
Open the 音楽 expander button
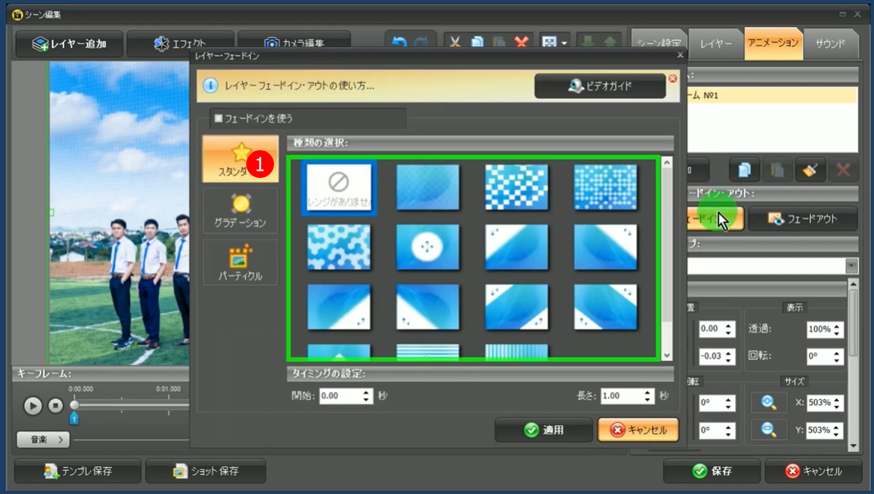click(43, 440)
